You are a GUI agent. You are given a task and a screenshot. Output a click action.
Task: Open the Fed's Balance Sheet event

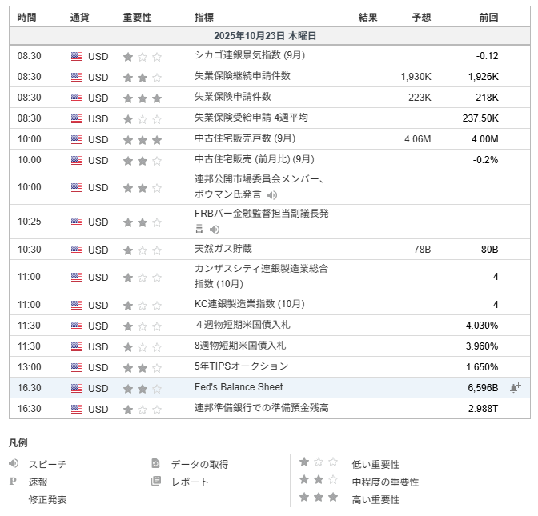(x=239, y=387)
